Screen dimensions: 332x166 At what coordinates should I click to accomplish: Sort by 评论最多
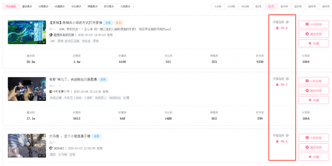pyautogui.click(x=76, y=6)
